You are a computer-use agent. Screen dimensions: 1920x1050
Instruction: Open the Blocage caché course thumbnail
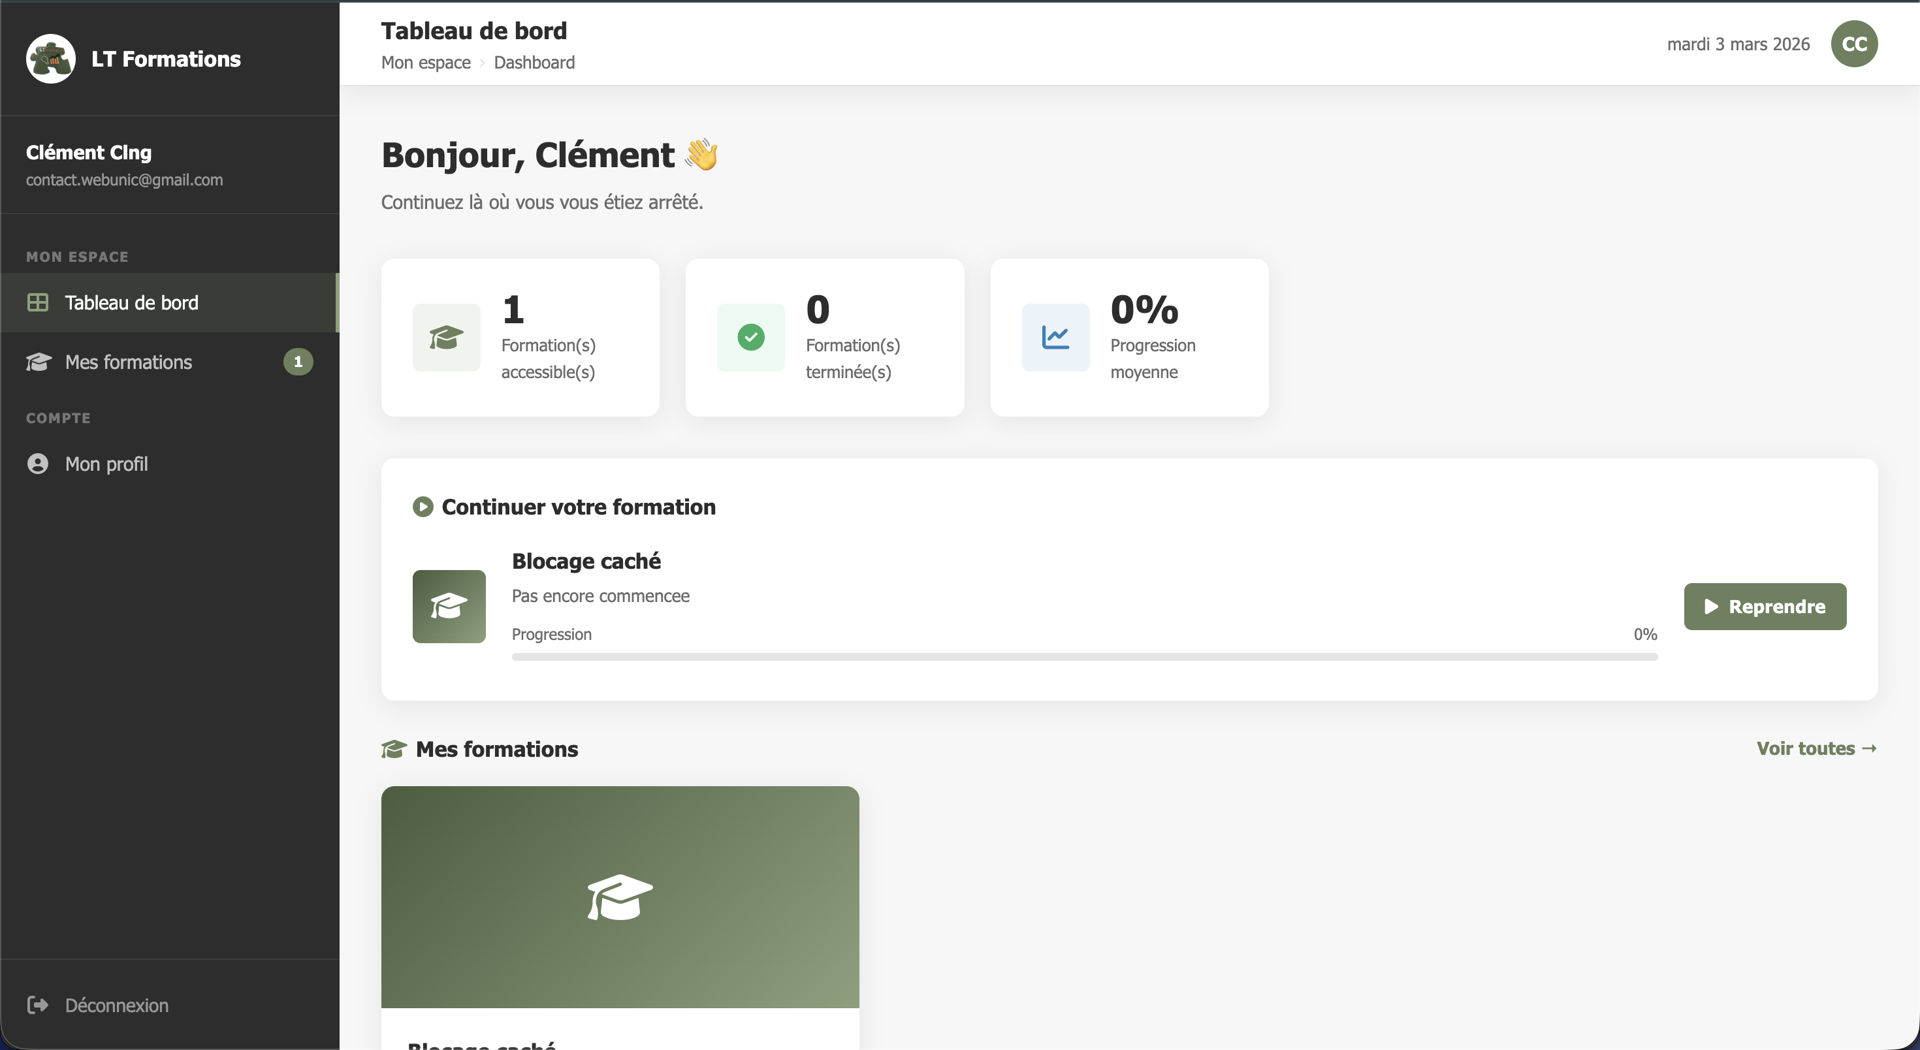(x=619, y=897)
